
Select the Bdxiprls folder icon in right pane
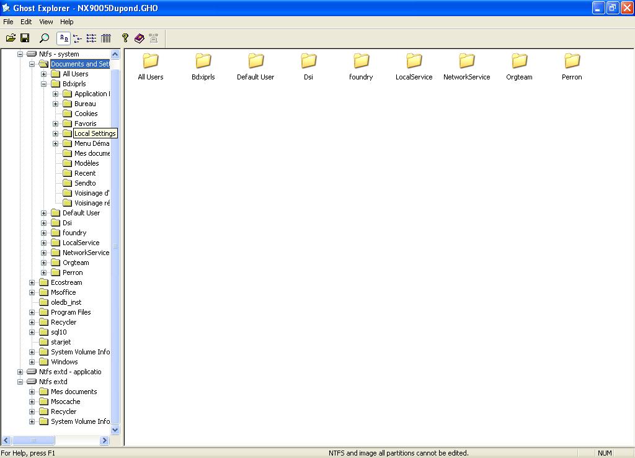pyautogui.click(x=203, y=61)
